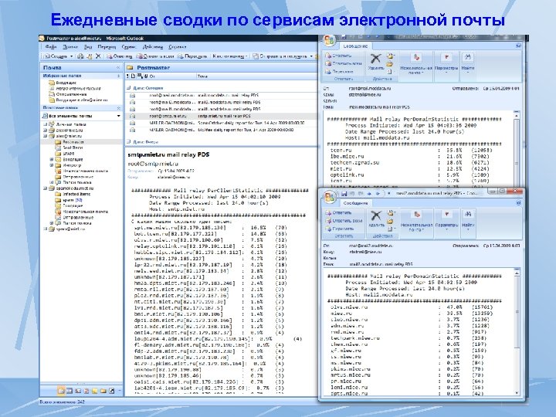Expand the spam@miet.ru tree node
This screenshot has height=417, width=556.
(x=46, y=229)
